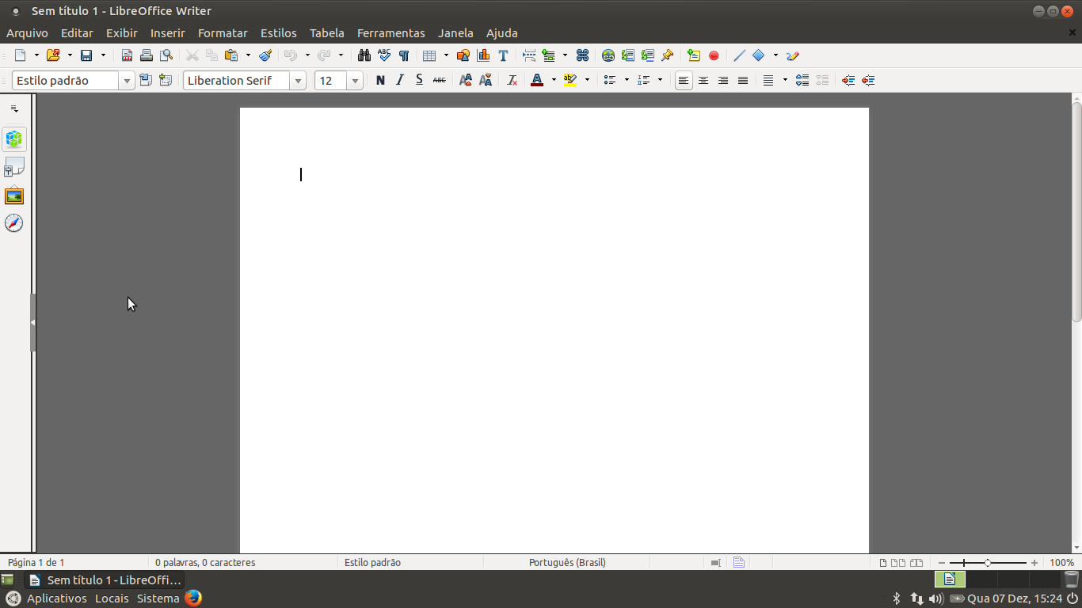Insert a comment with the note icon
The image size is (1082, 608).
tap(694, 55)
